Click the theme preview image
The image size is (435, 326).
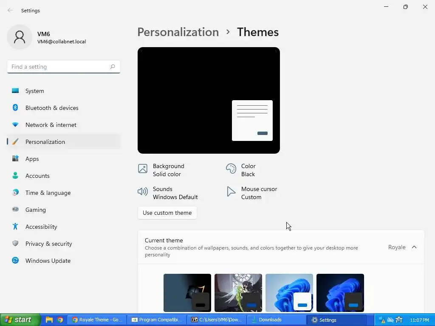(x=209, y=100)
